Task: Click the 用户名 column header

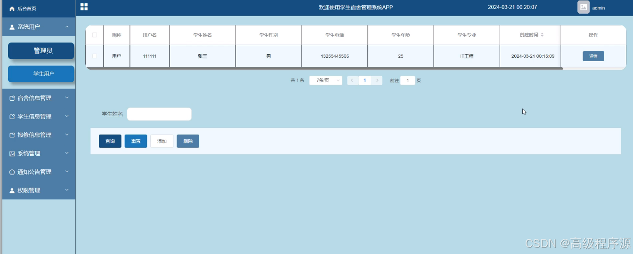Action: click(x=150, y=35)
